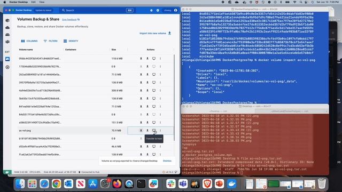Export the 118.6 MB first volume
The image size is (342, 192).
pos(141,59)
